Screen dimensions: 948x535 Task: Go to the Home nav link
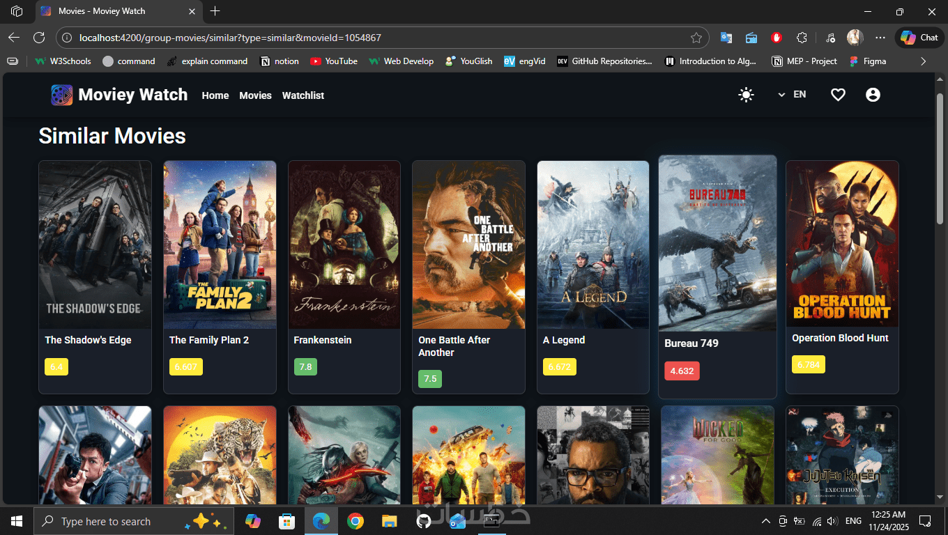[215, 95]
